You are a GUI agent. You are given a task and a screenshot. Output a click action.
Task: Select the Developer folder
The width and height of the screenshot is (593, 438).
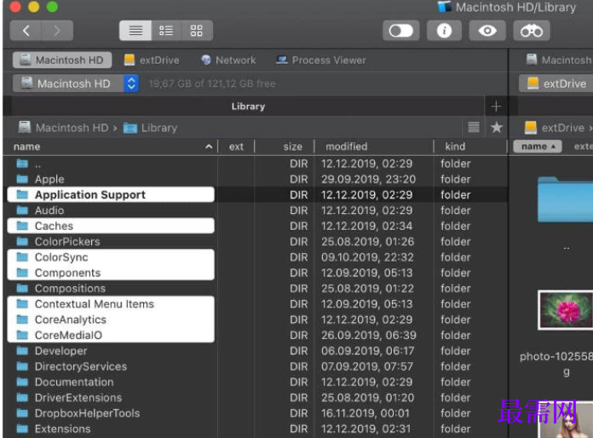point(256,350)
